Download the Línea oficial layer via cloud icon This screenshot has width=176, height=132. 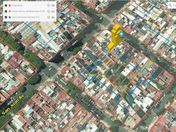(x=53, y=5)
